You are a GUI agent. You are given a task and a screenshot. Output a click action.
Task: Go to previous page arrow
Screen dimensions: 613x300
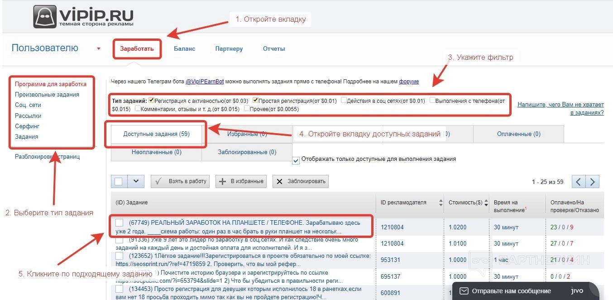click(578, 182)
